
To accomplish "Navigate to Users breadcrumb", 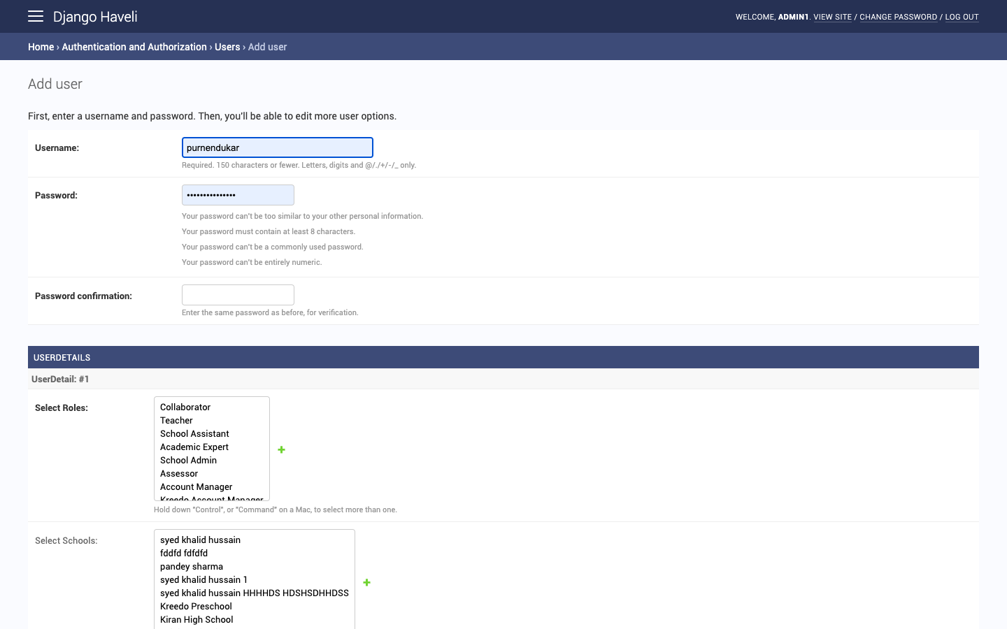I will (x=227, y=47).
